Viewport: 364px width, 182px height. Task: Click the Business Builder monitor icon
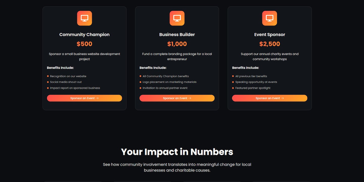[x=177, y=18]
